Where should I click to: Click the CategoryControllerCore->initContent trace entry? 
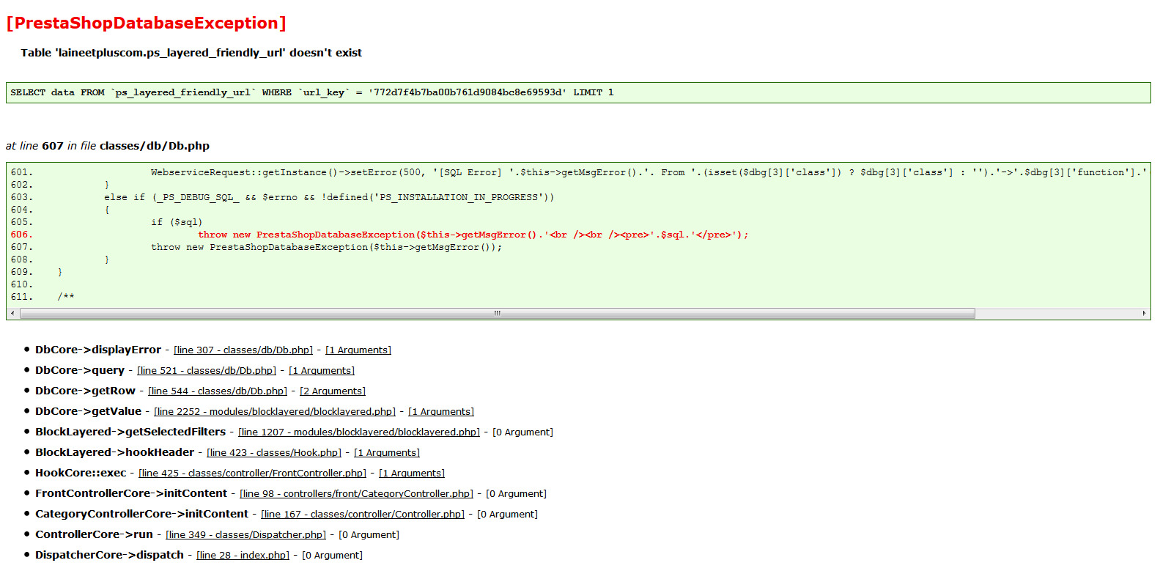[x=142, y=515]
